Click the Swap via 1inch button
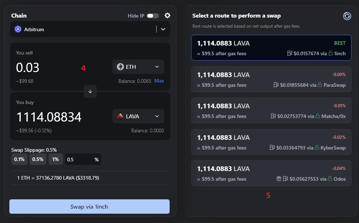The height and width of the screenshot is (223, 359). click(x=89, y=207)
